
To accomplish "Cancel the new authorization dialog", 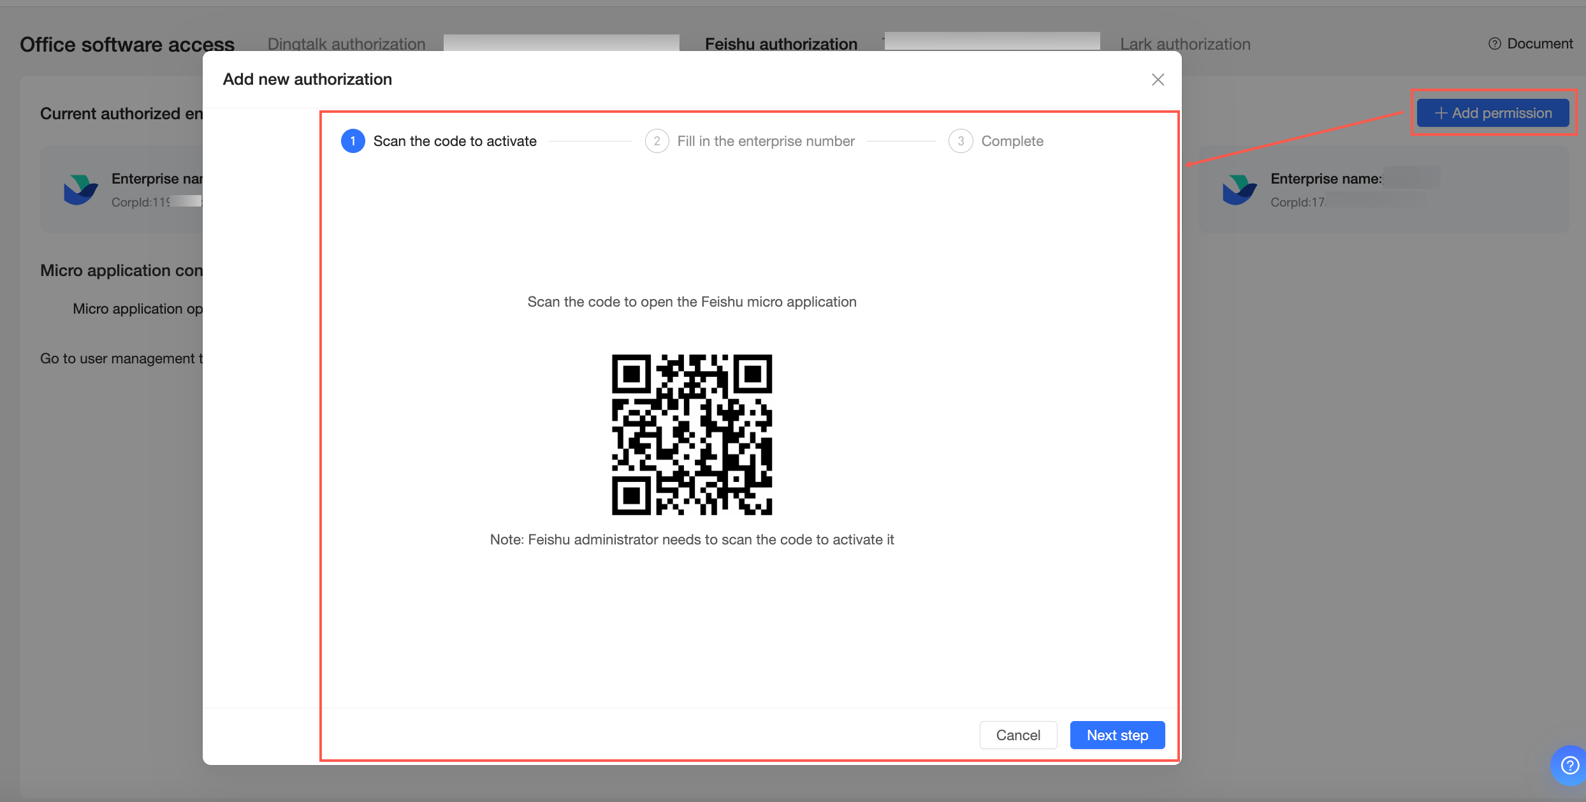I will click(1018, 735).
